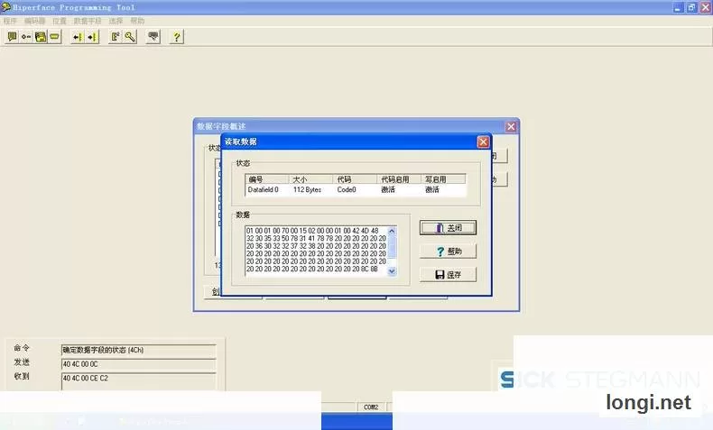Open the 帮助 menu in menu bar

coord(137,21)
